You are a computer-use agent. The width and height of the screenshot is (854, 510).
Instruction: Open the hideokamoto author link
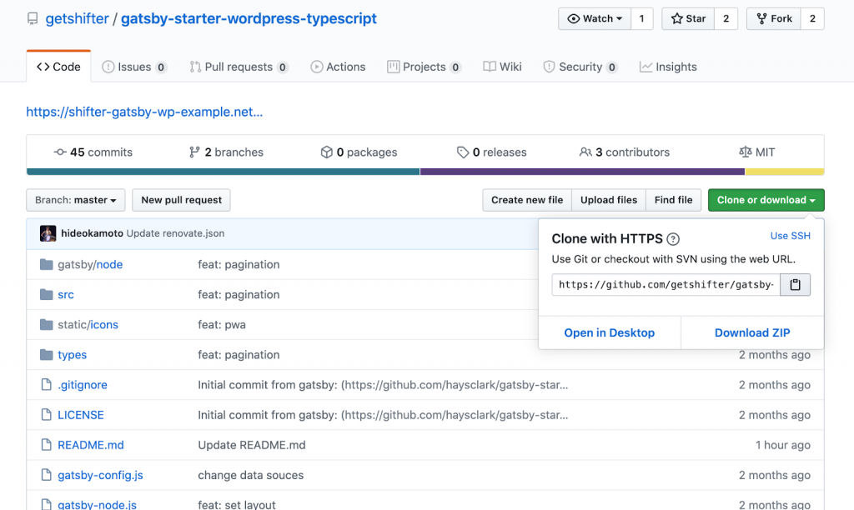coord(92,233)
